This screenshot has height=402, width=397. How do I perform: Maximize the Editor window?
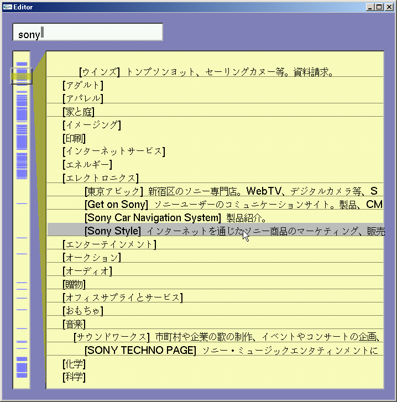coord(379,7)
